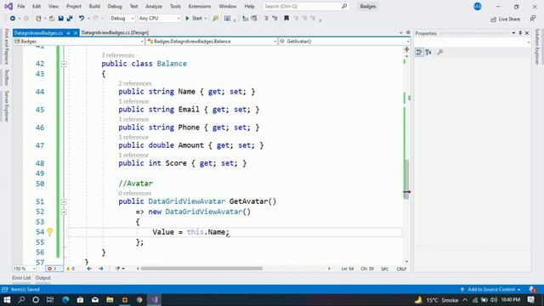The height and width of the screenshot is (306, 544).
Task: Open Badges.DatagridviewBadges.Balance type dropdown
Action: coord(212,42)
